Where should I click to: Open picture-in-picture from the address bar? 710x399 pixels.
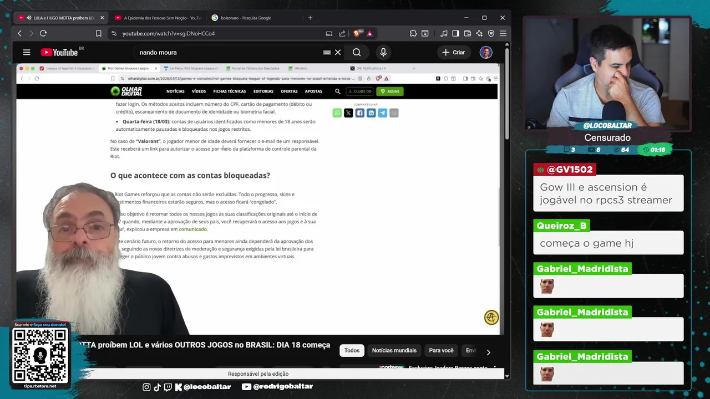point(329,33)
